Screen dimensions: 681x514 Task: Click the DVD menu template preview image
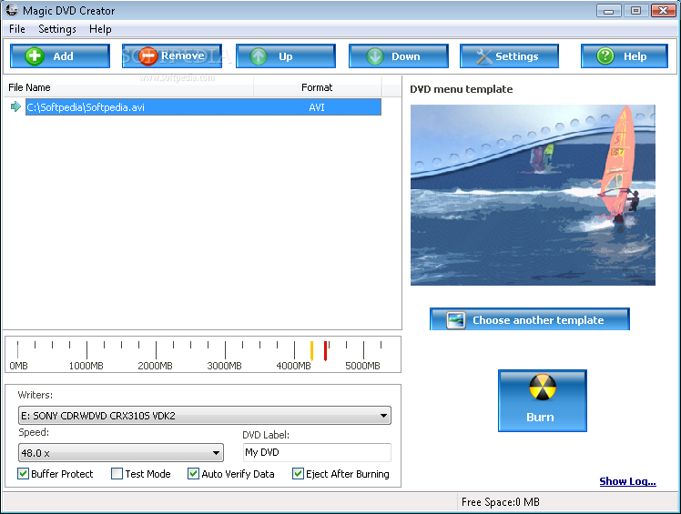pyautogui.click(x=533, y=195)
